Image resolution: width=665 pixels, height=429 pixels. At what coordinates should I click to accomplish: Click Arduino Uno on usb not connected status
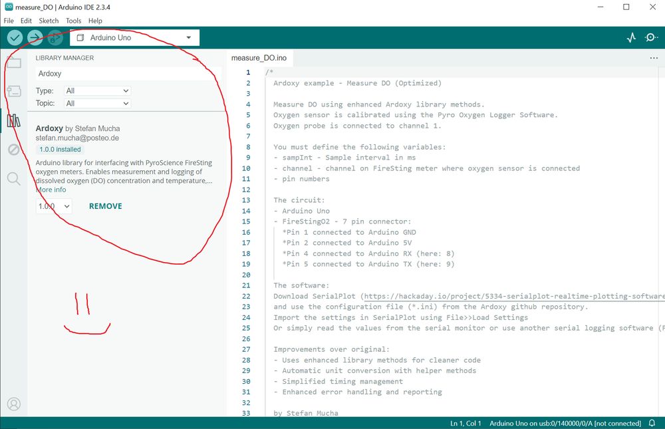(x=565, y=424)
